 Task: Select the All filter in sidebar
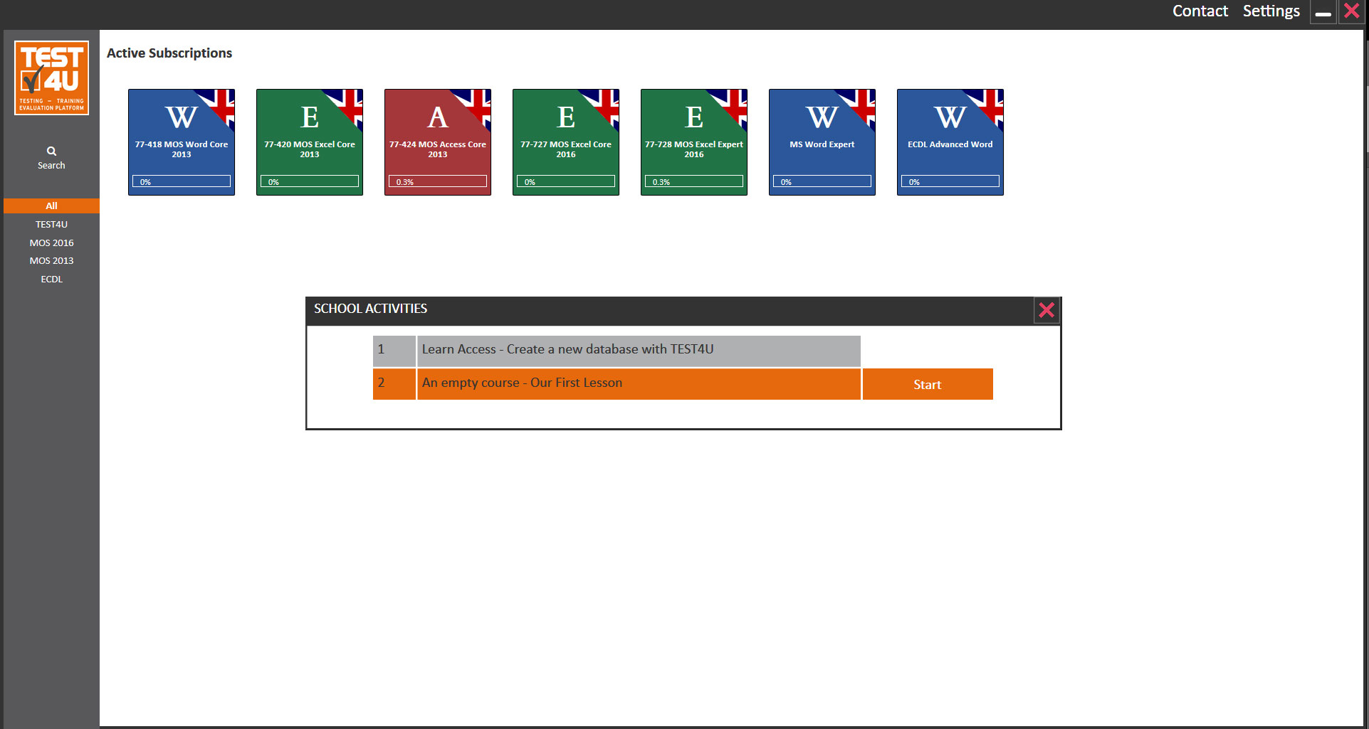(51, 206)
